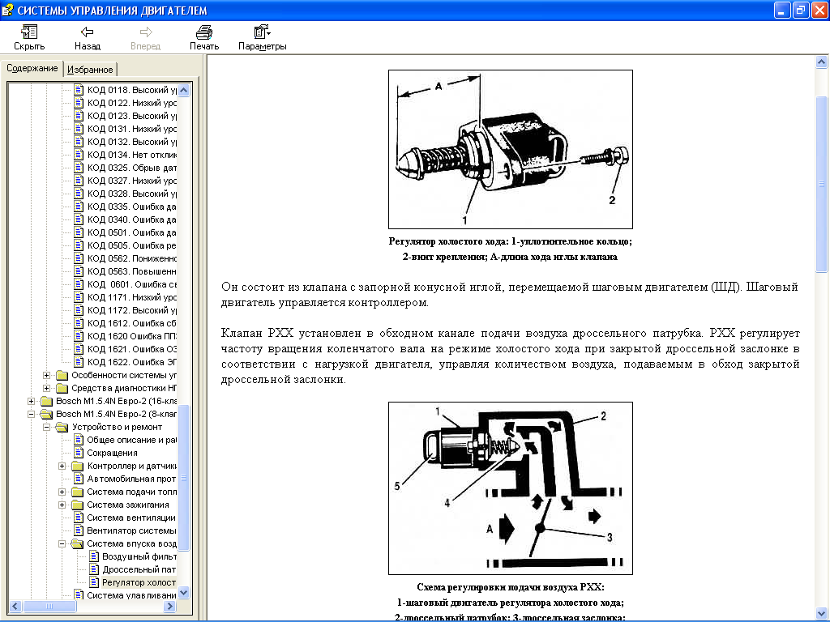Print the page via Печать icon
Screen dimensions: 830x622
pos(203,32)
